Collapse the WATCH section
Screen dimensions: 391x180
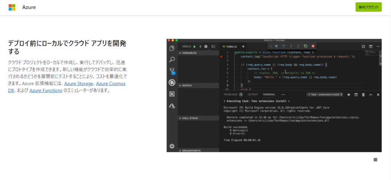pyautogui.click(x=198, y=85)
